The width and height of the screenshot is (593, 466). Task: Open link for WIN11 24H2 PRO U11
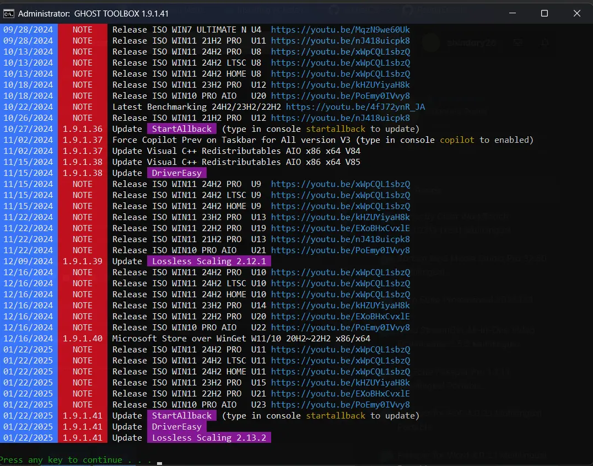(x=341, y=350)
